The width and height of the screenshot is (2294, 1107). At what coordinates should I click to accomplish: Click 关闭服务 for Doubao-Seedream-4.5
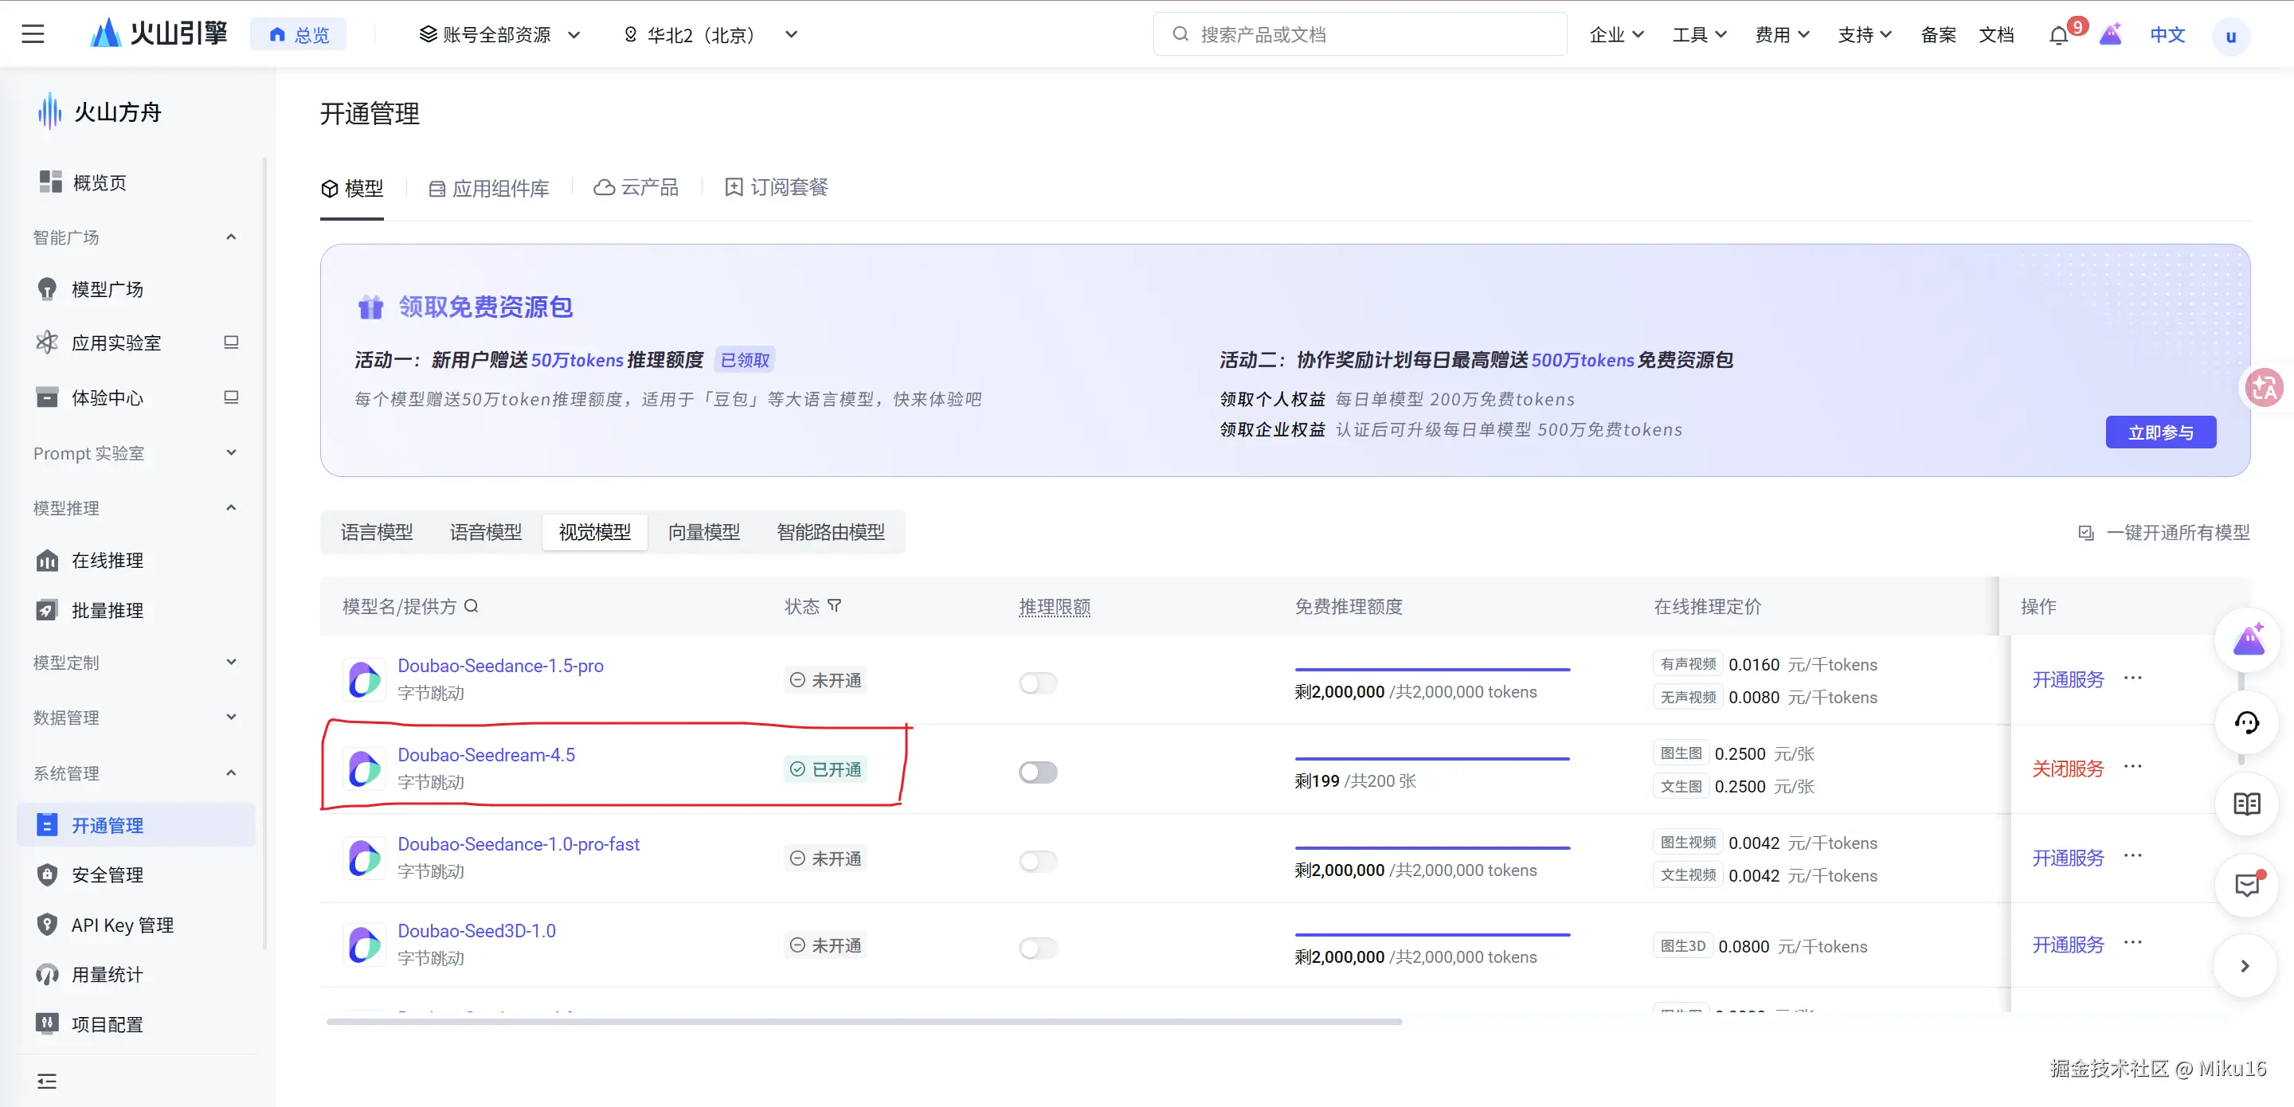(2067, 769)
